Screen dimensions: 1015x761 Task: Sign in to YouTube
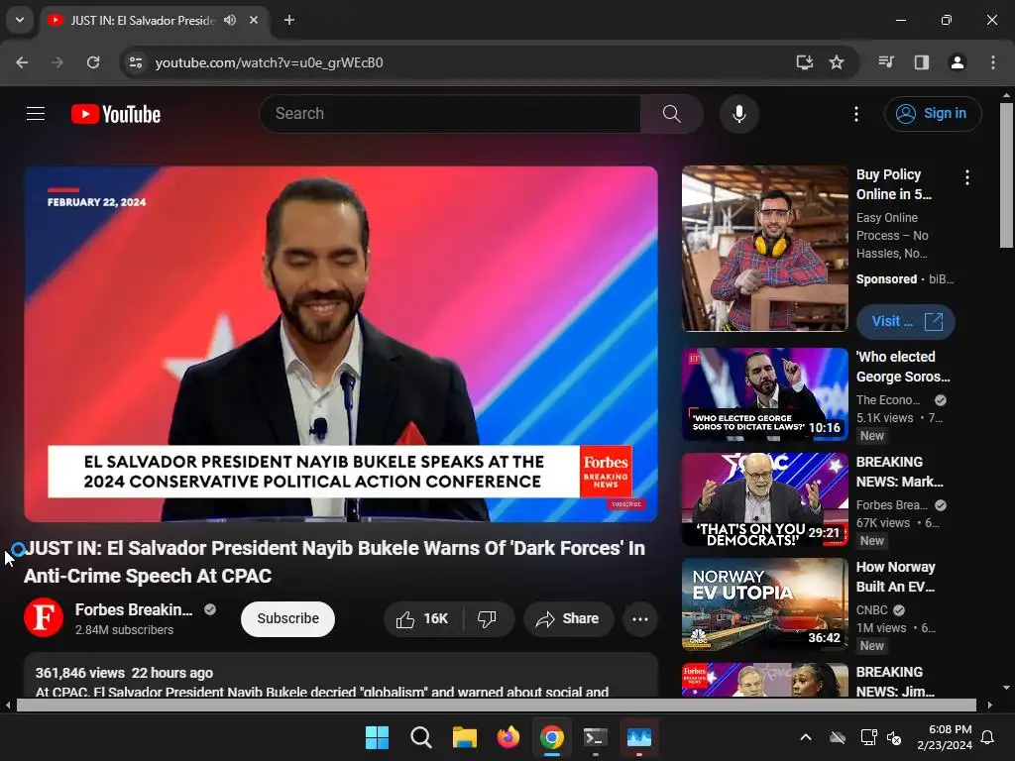[932, 114]
